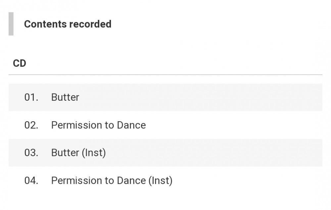
Task: Open the Butter track title
Action: [65, 97]
